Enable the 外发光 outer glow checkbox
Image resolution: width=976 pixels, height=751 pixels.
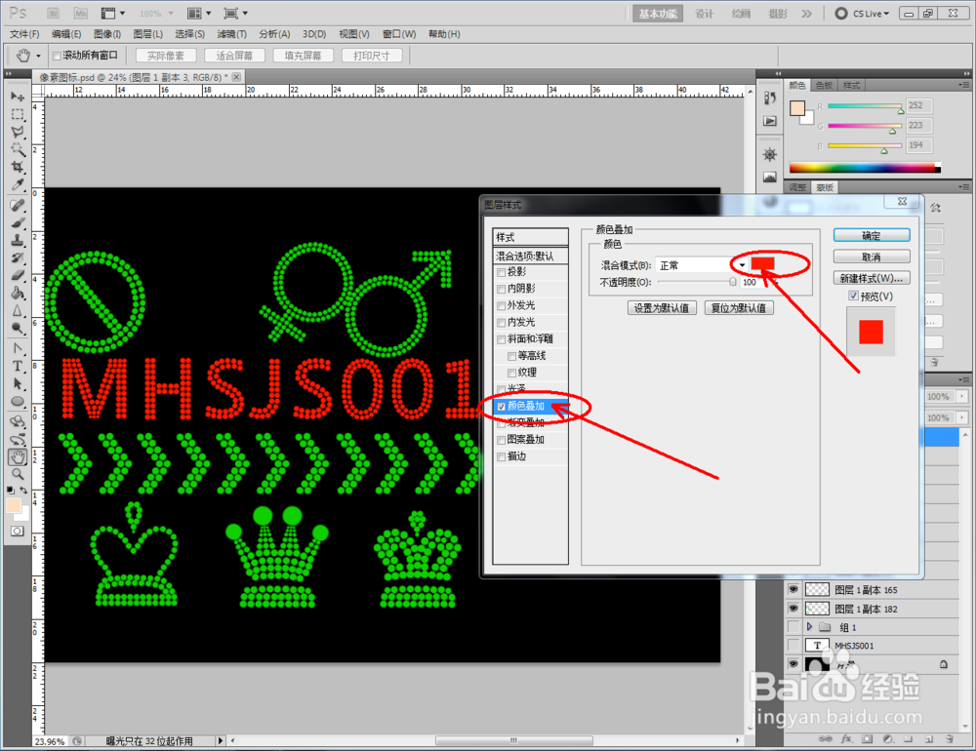tap(501, 306)
